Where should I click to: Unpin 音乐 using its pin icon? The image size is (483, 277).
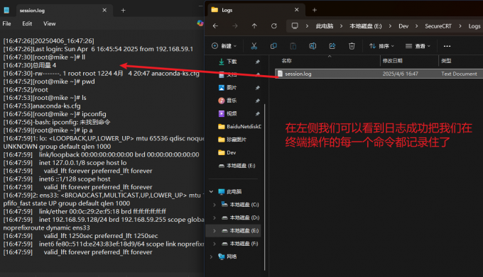pos(258,101)
